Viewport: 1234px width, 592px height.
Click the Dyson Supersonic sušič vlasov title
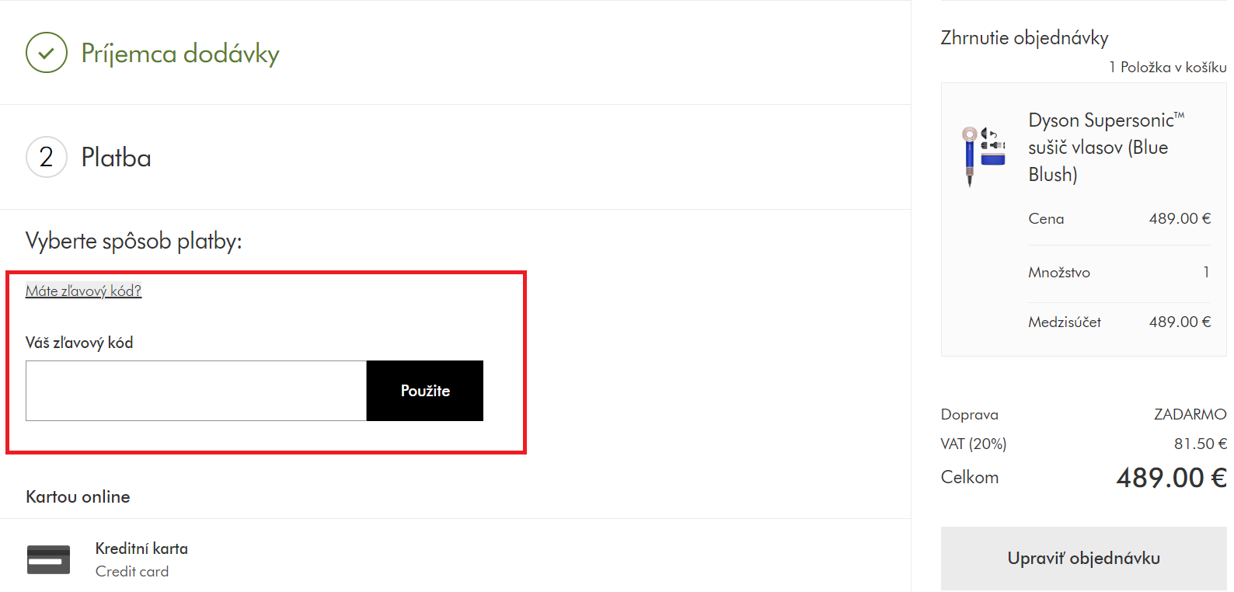point(1107,147)
